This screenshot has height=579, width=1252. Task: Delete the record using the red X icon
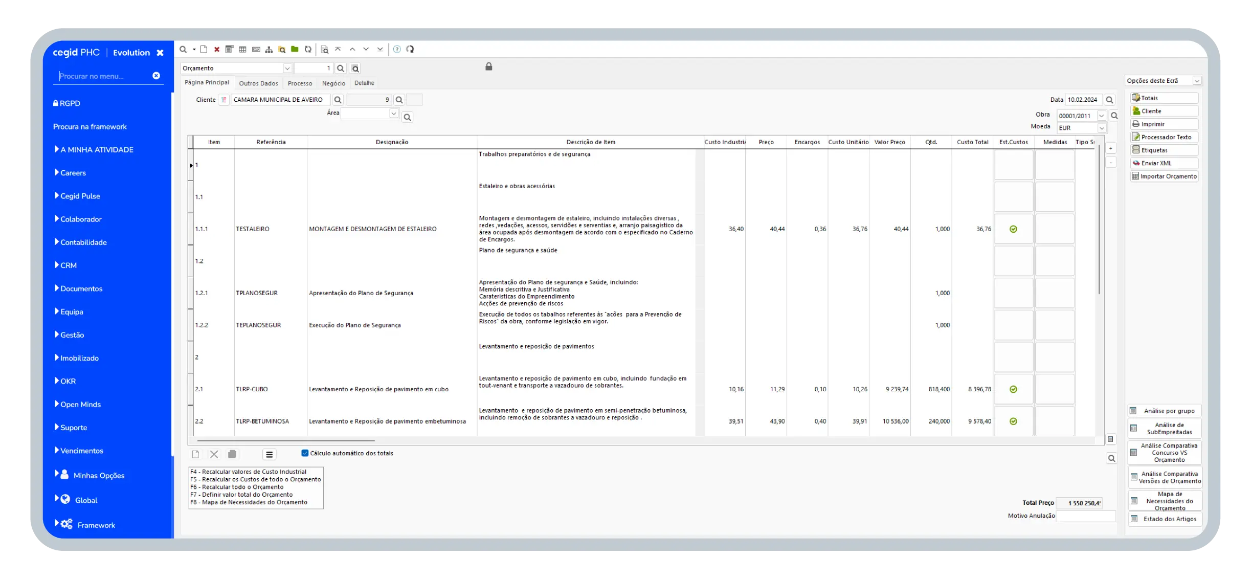tap(217, 50)
